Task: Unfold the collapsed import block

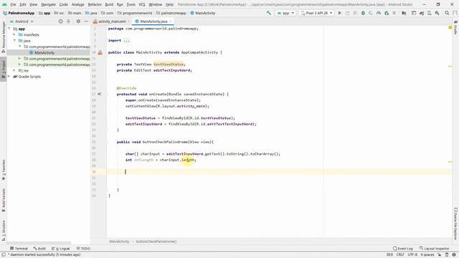Action: point(126,40)
